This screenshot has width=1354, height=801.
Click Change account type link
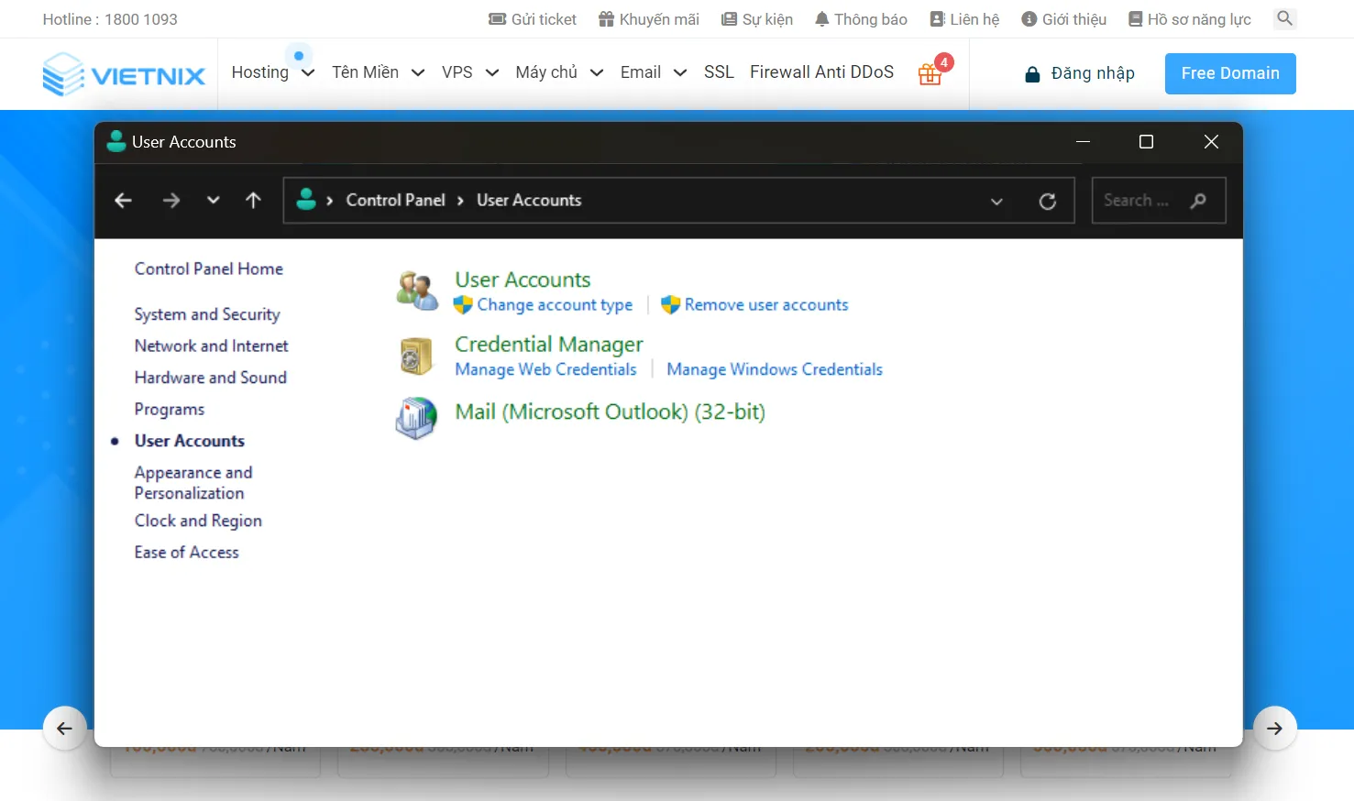pos(554,305)
